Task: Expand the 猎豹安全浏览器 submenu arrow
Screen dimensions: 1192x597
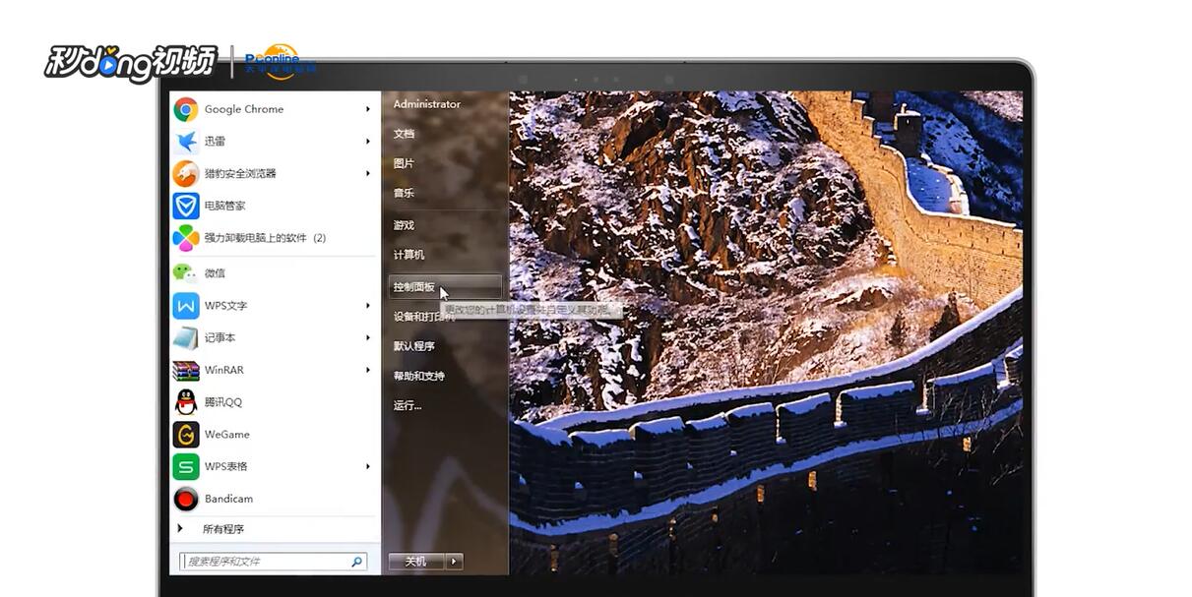Action: click(368, 174)
